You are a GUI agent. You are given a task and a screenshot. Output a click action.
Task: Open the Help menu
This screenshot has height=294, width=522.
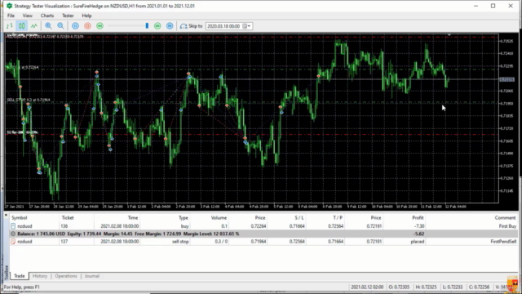coord(86,16)
